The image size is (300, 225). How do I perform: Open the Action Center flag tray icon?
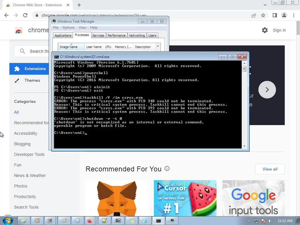pyautogui.click(x=263, y=221)
